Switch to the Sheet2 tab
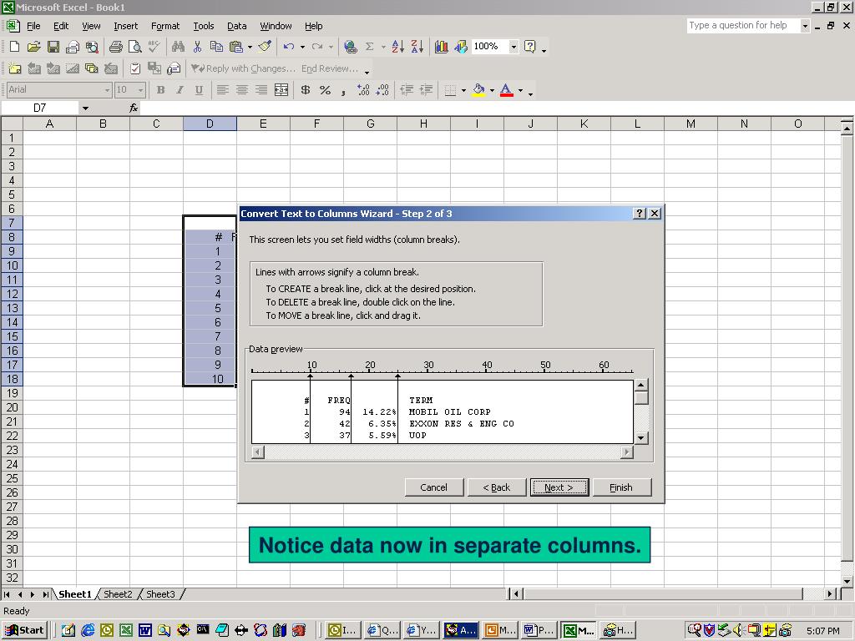 point(118,594)
